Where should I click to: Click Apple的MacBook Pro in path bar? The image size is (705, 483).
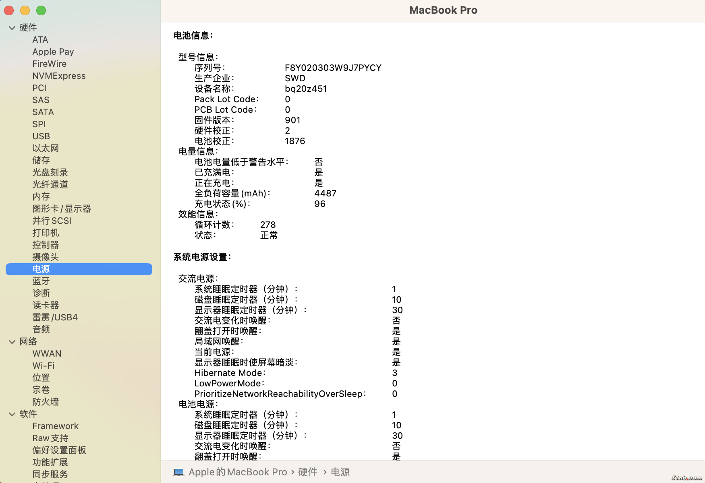click(x=238, y=472)
